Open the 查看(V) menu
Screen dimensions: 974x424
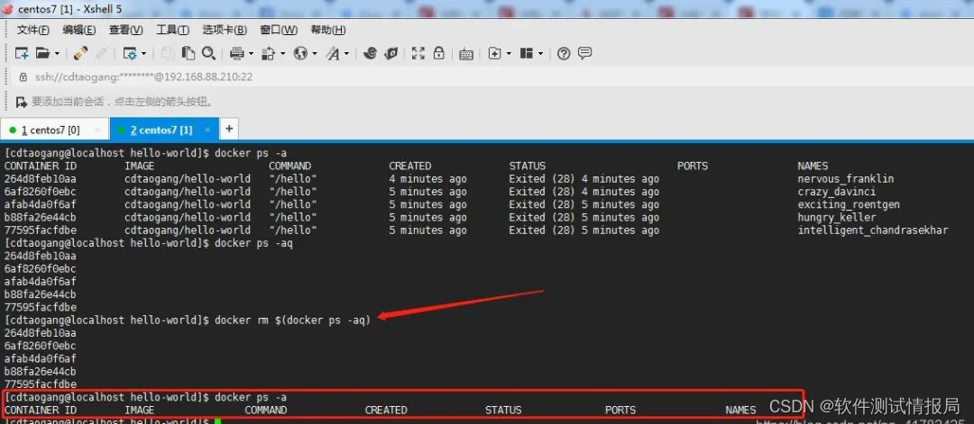(x=126, y=30)
